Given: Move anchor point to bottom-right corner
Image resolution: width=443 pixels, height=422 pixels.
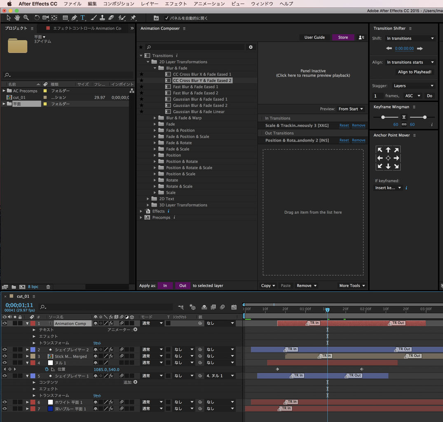Looking at the screenshot, I should click(396, 166).
